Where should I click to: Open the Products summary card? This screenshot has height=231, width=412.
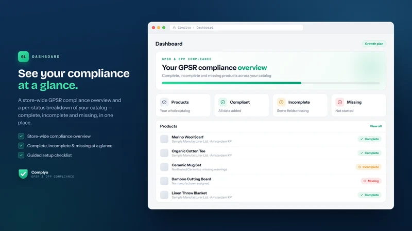tap(183, 105)
